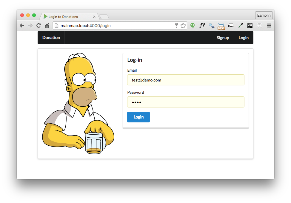Click the Eamonn profile button
291x203 pixels.
(x=264, y=16)
